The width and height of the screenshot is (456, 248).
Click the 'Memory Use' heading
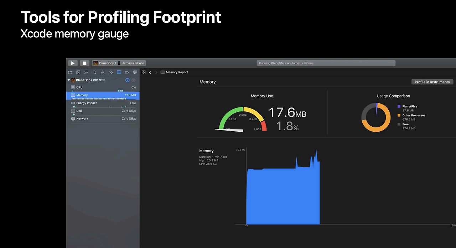(262, 96)
